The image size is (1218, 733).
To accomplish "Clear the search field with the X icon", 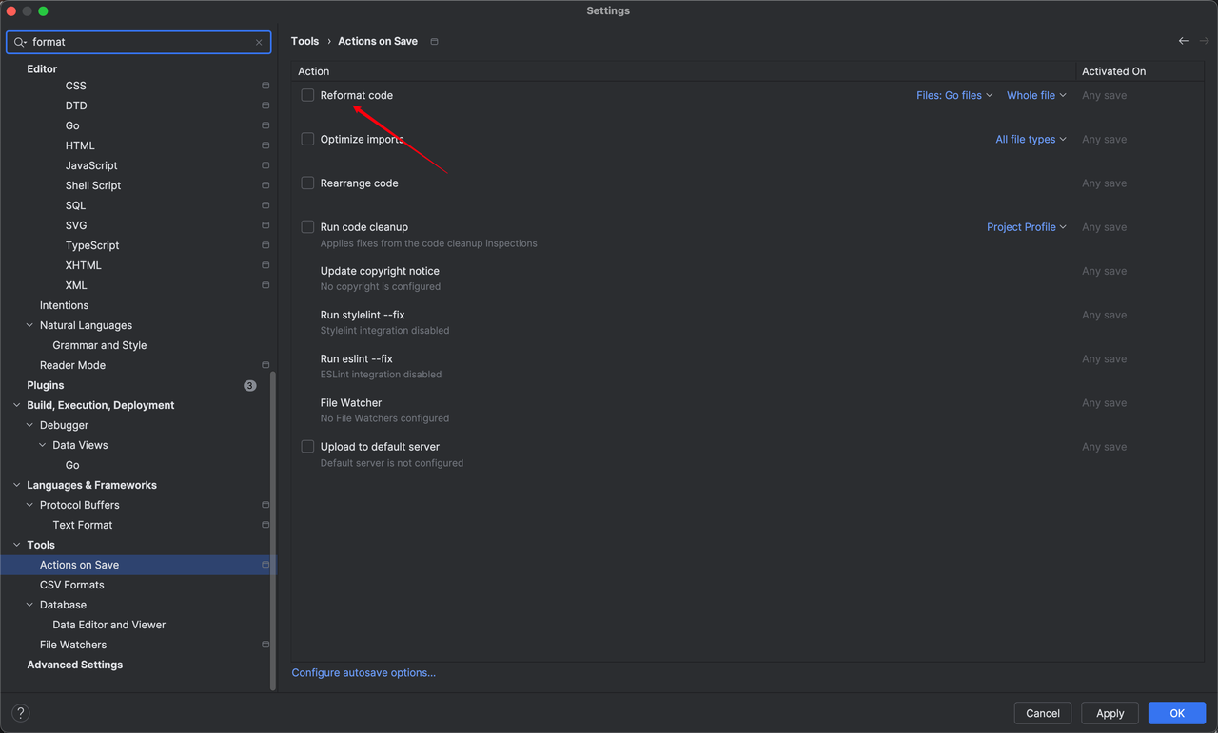I will click(259, 42).
